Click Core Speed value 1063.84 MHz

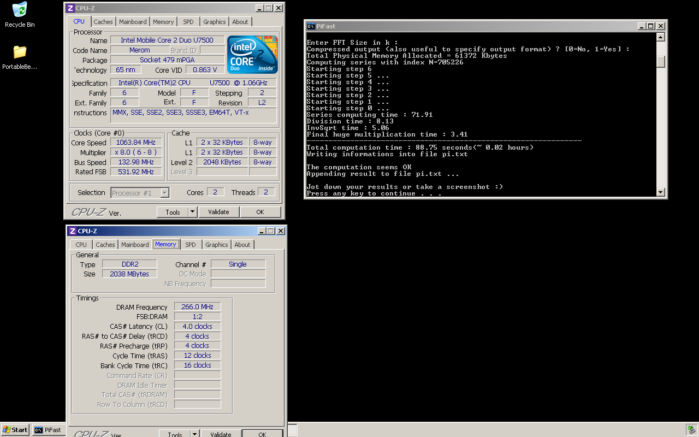tap(136, 143)
